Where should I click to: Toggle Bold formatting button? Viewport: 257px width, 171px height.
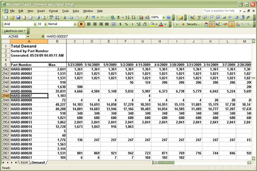coord(81,24)
